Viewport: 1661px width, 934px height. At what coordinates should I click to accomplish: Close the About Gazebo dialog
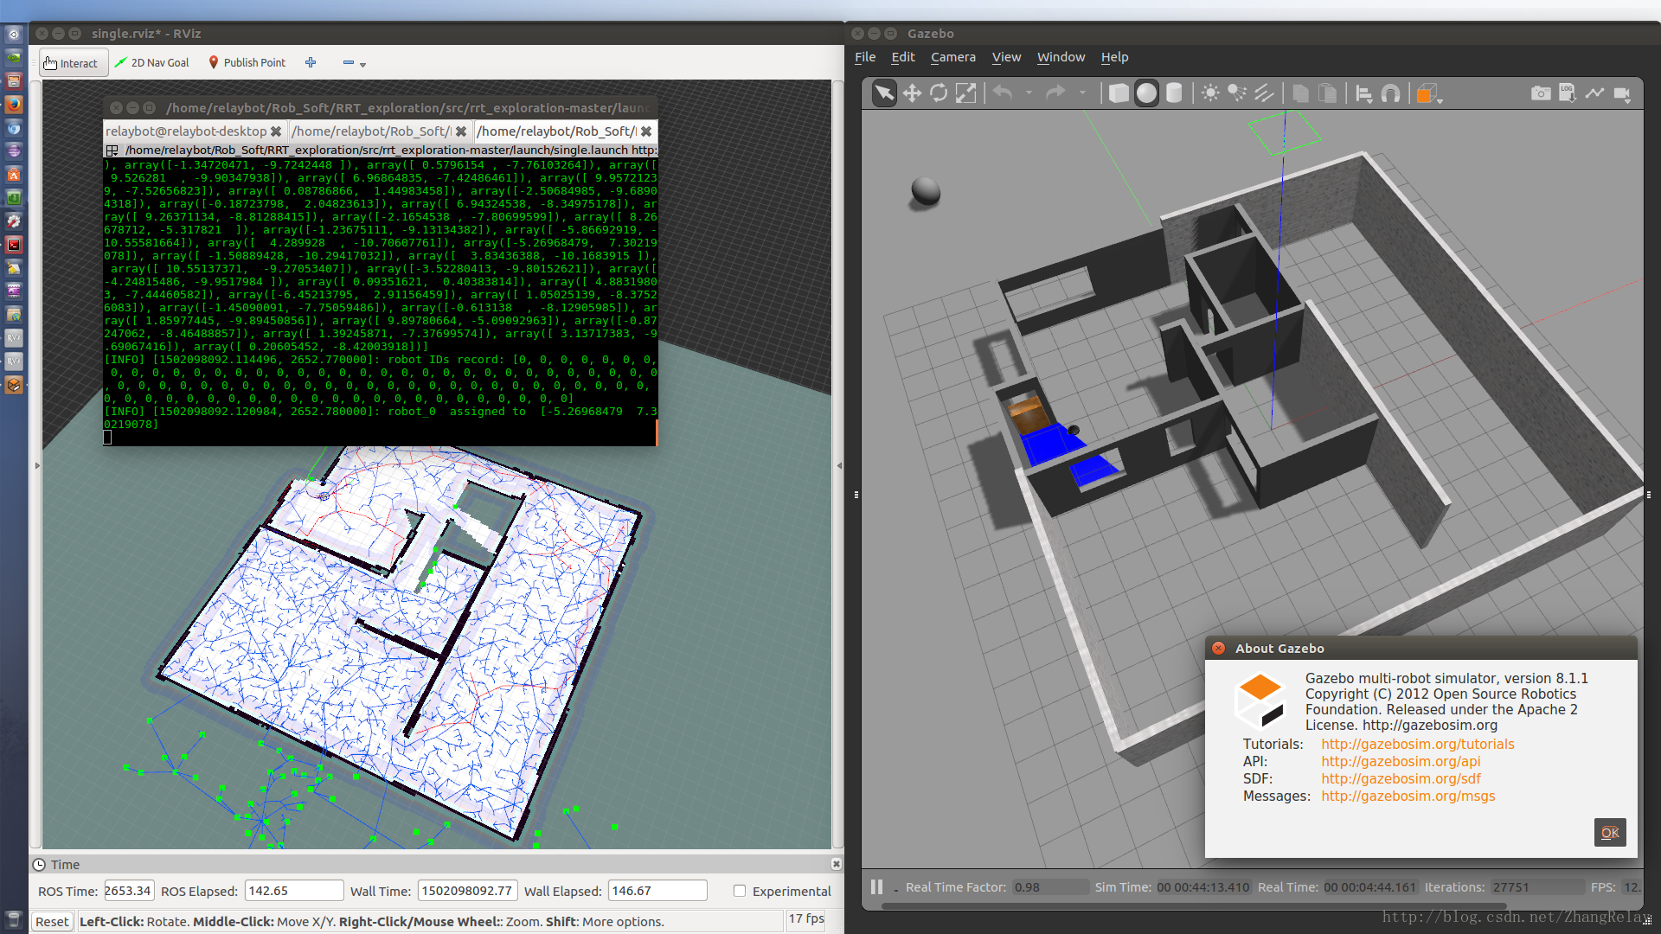point(1218,648)
